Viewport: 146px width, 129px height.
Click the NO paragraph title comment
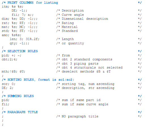[77, 117]
